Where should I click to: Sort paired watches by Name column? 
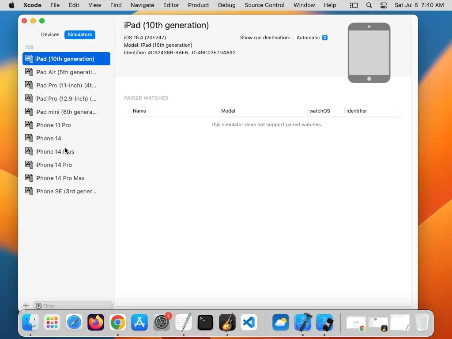tap(139, 111)
